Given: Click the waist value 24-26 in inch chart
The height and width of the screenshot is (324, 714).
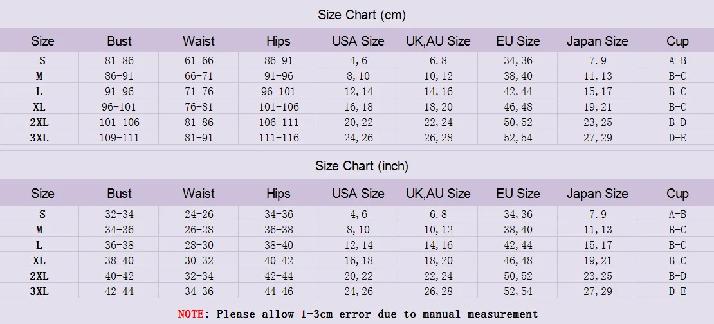Looking at the screenshot, I should [199, 214].
